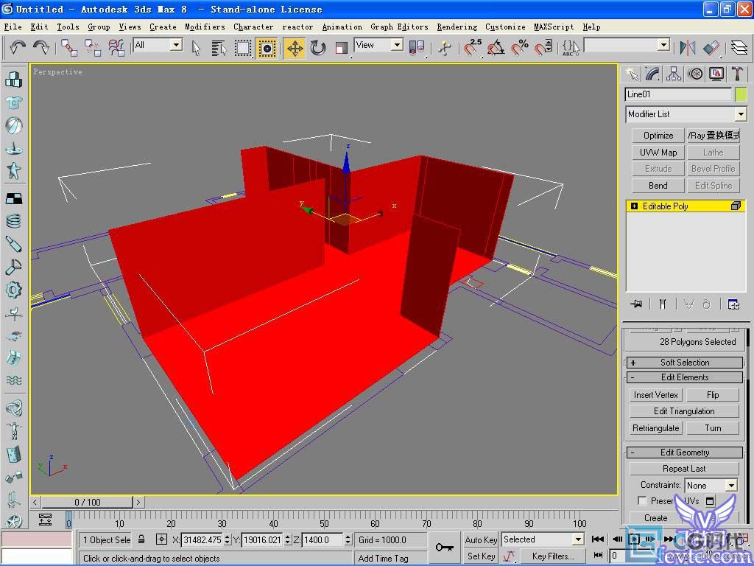Screen dimensions: 754x566
Task: Toggle the 2.5D Snaps button
Action: (473, 48)
